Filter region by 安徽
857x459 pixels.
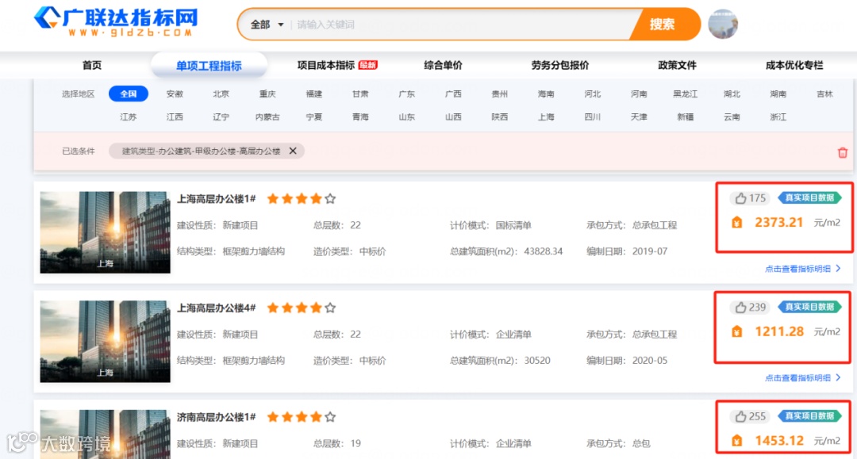(x=175, y=94)
